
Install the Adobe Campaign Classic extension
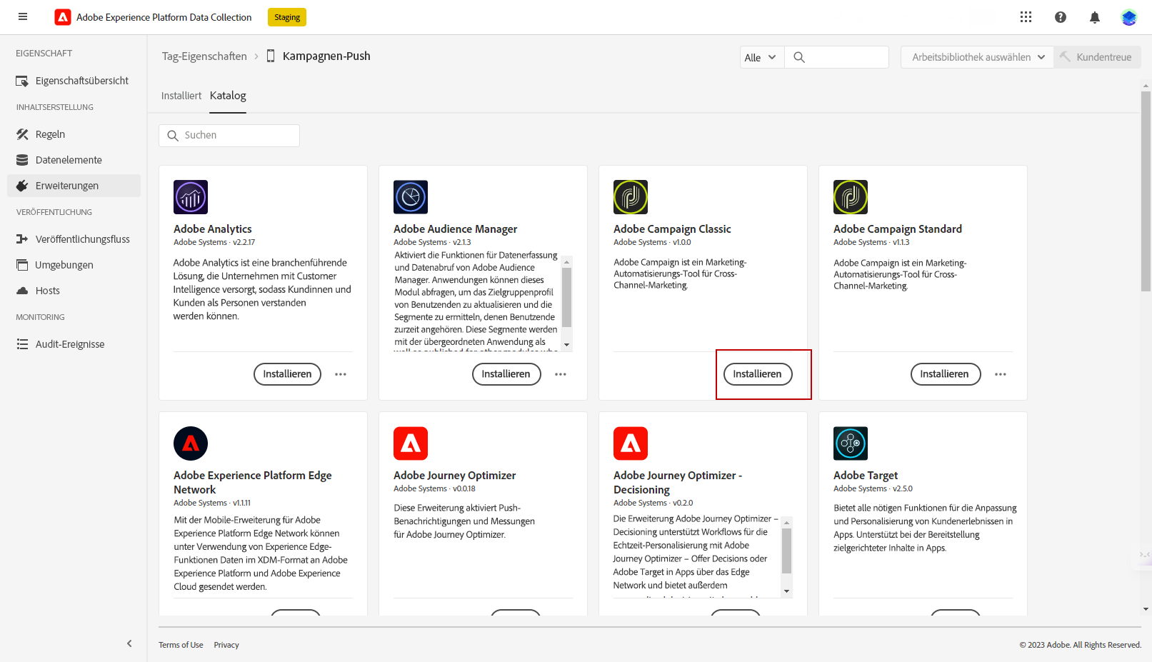pos(758,374)
